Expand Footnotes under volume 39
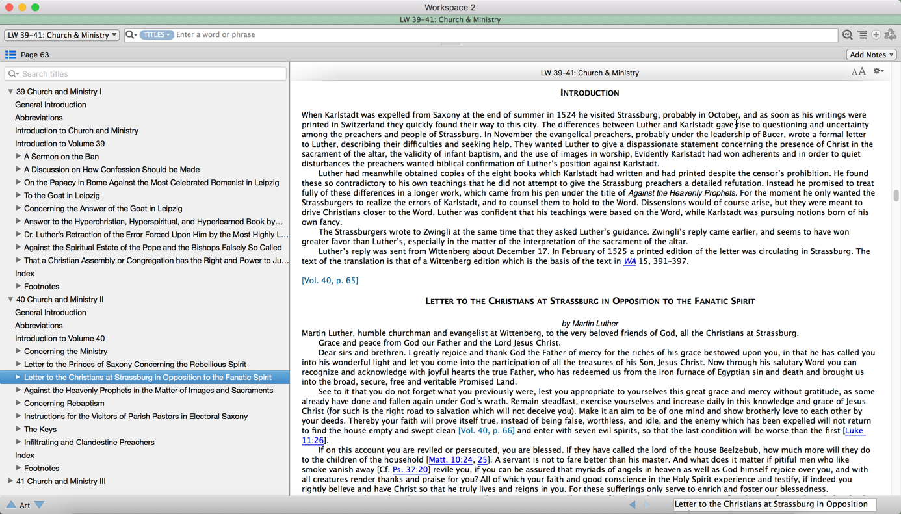The image size is (901, 514). pos(18,287)
